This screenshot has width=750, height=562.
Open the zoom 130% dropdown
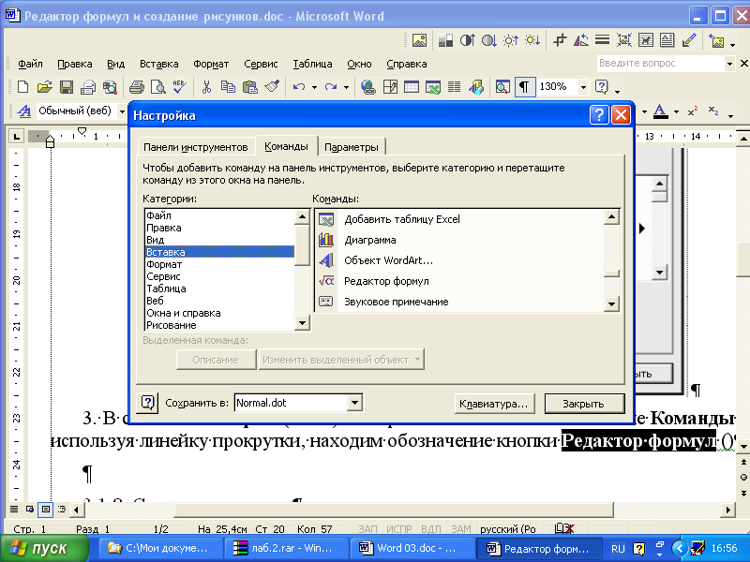tap(583, 87)
